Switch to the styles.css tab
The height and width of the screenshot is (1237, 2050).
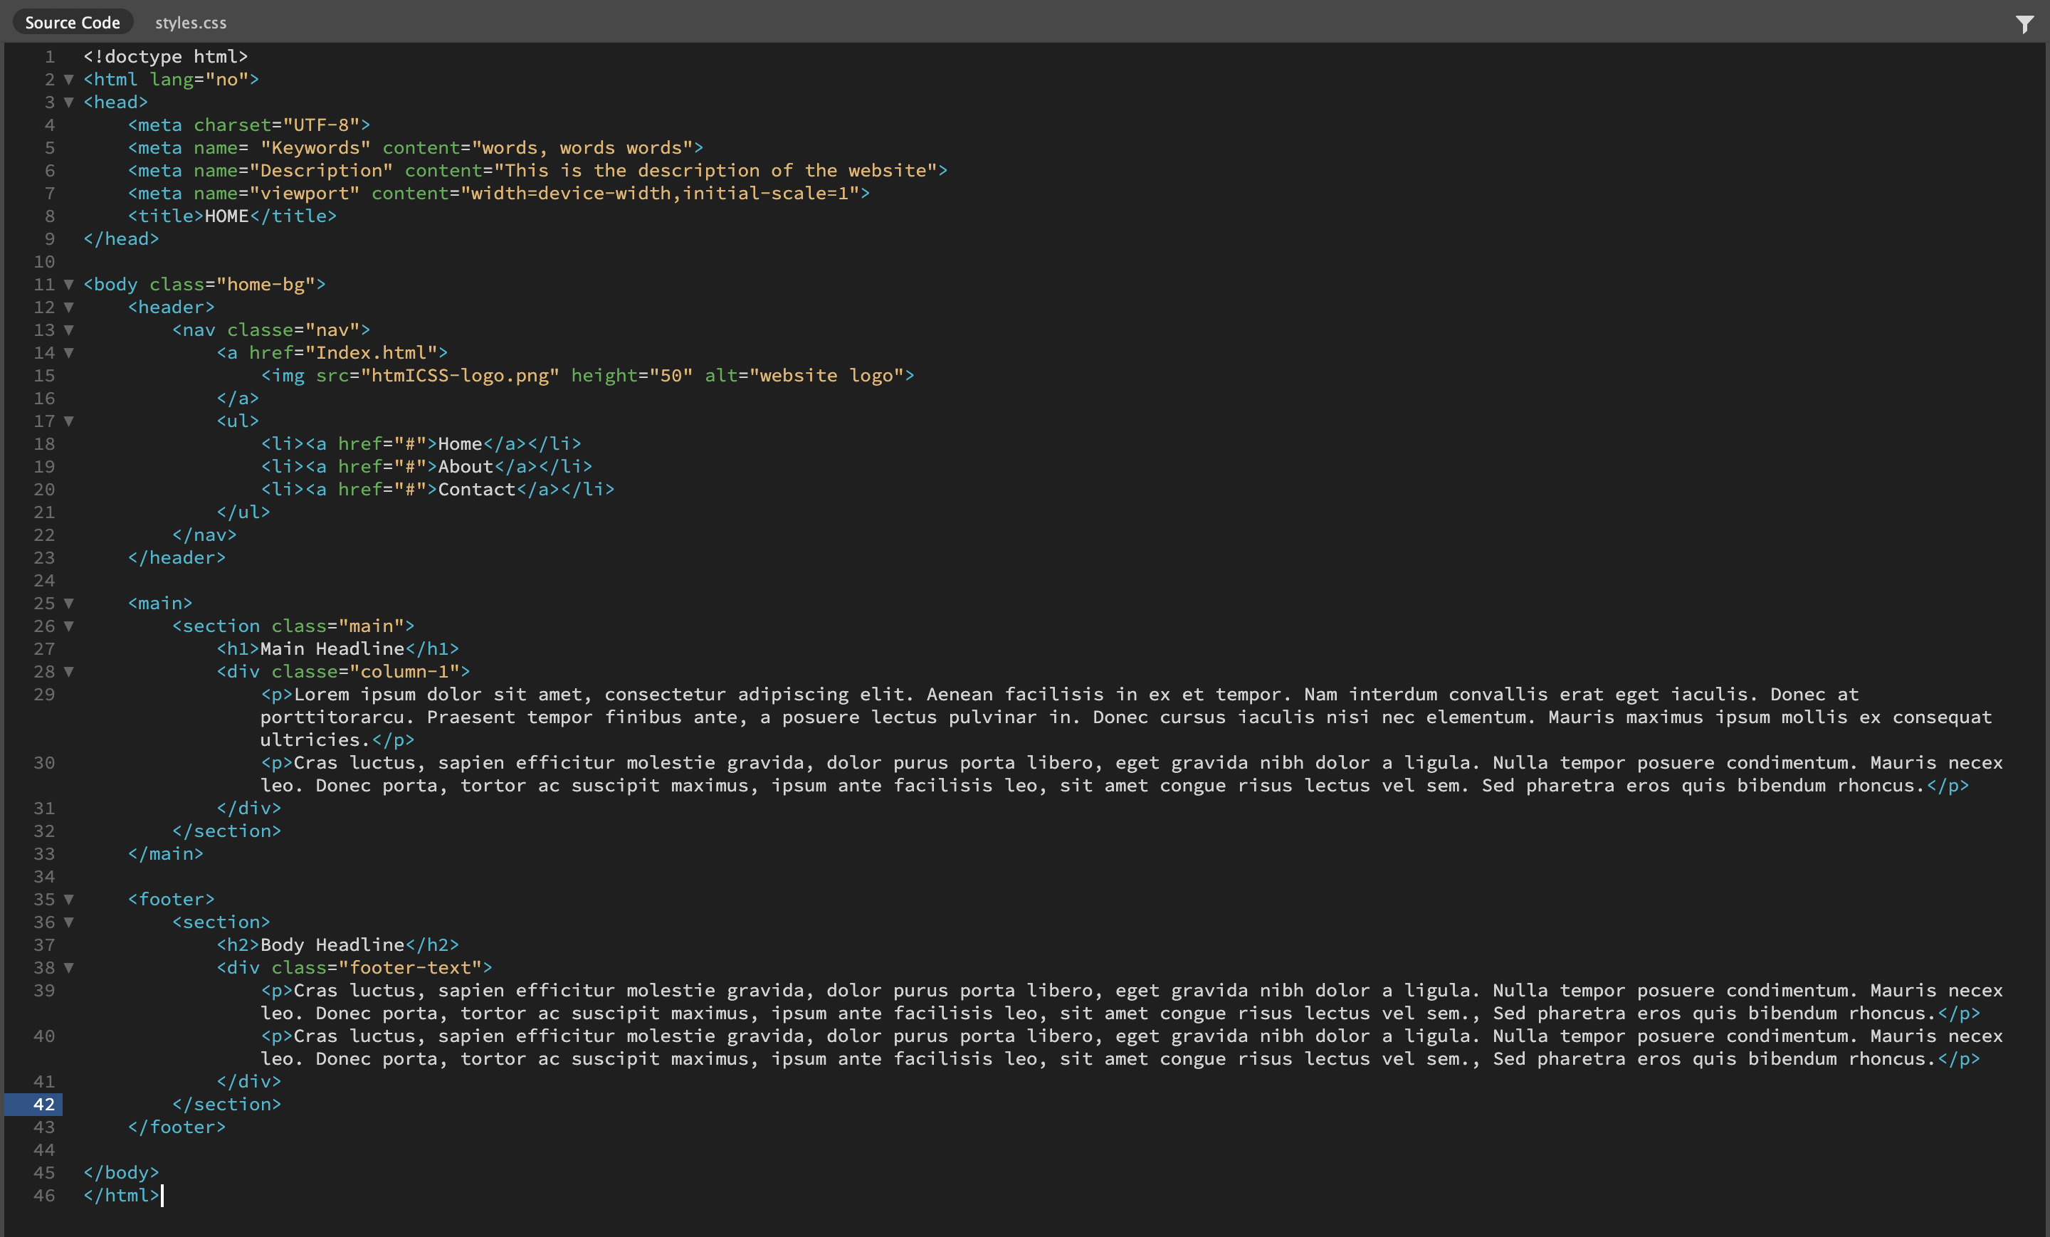coord(191,23)
